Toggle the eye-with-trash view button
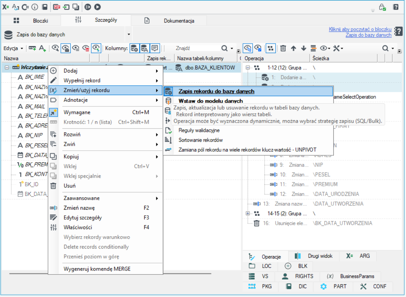The image size is (406, 297). (x=86, y=48)
